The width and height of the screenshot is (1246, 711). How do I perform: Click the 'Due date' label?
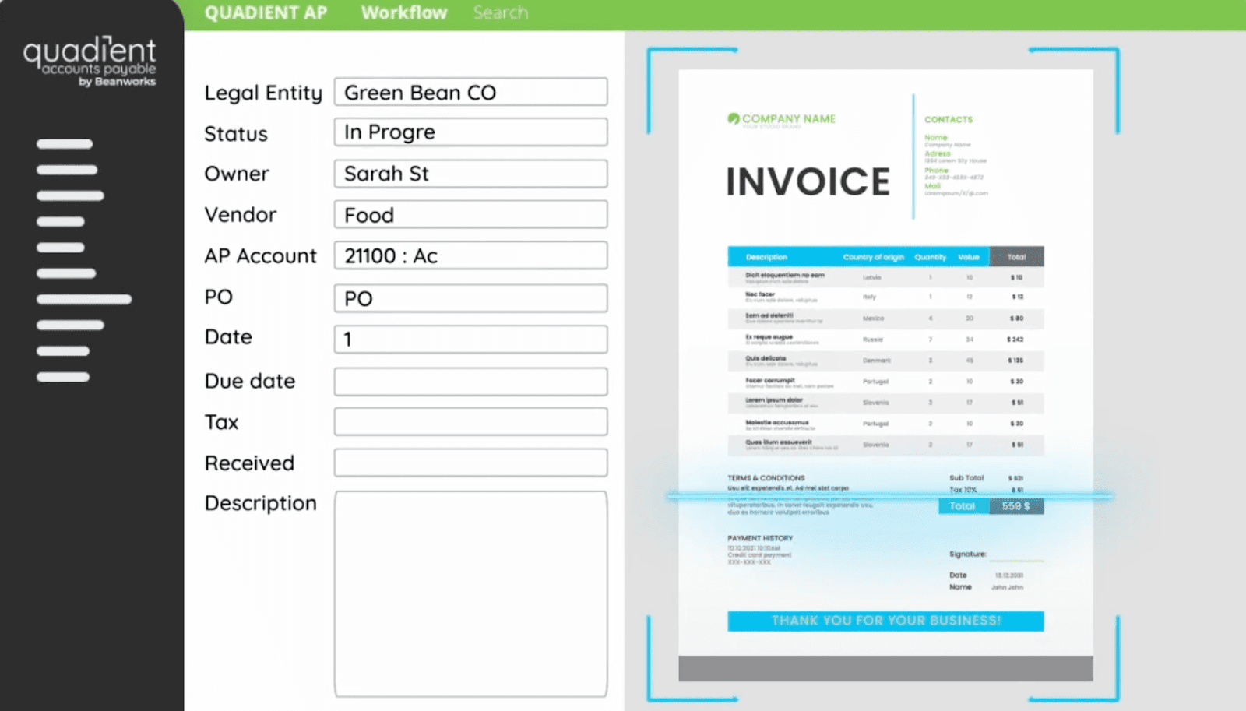(249, 382)
